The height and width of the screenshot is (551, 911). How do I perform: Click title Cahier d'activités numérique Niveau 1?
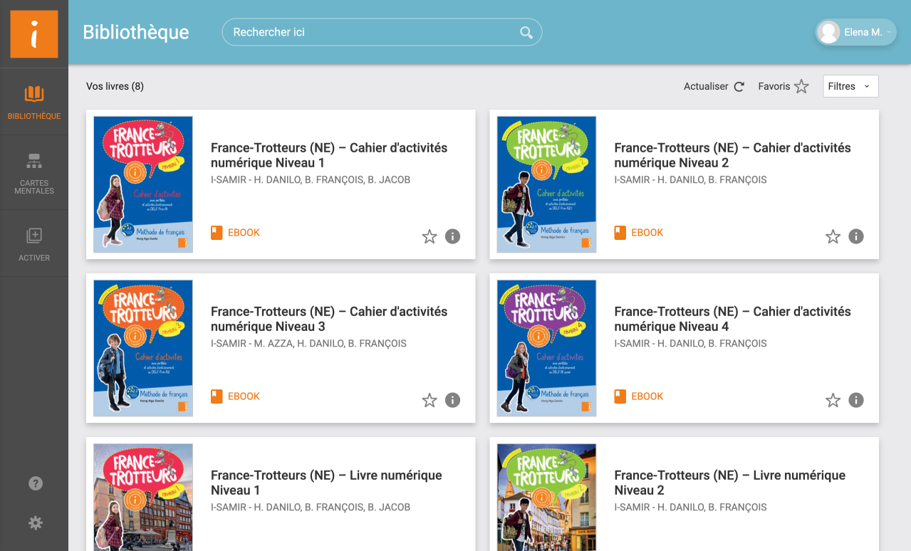click(x=329, y=155)
